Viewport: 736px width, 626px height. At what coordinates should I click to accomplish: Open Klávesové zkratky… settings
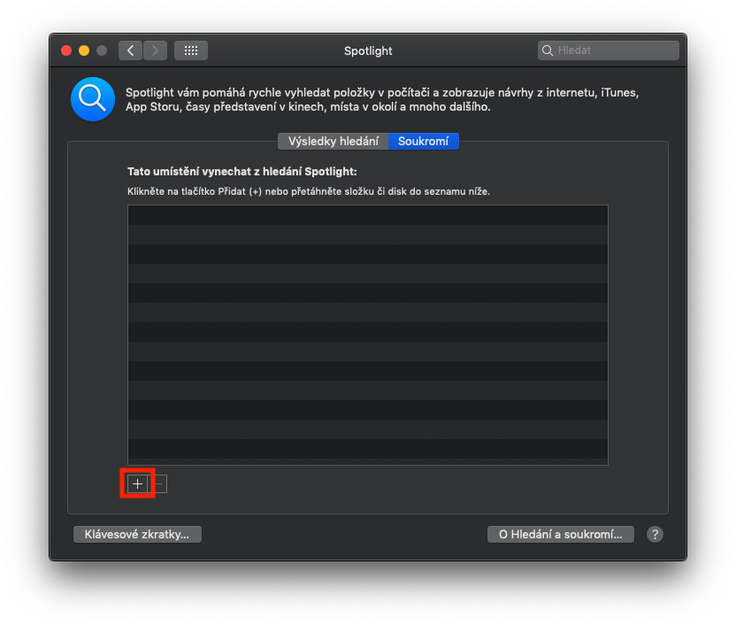pyautogui.click(x=137, y=534)
